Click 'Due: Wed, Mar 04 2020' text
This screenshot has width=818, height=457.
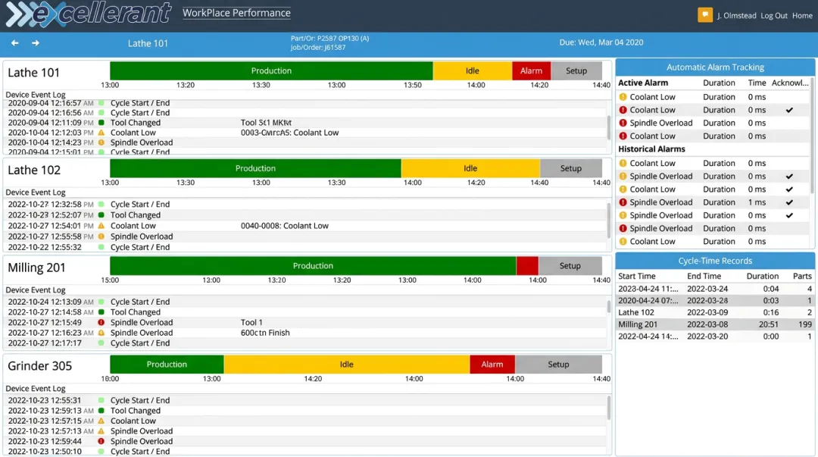tap(601, 42)
